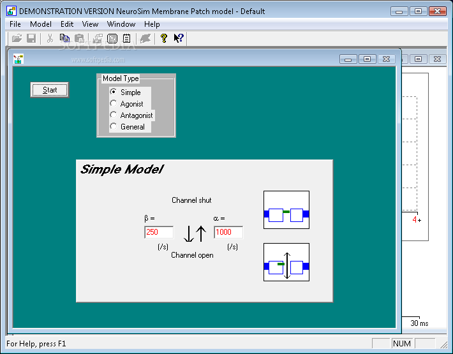Copy using the toolbar copy icon
The image size is (453, 354).
tap(64, 38)
